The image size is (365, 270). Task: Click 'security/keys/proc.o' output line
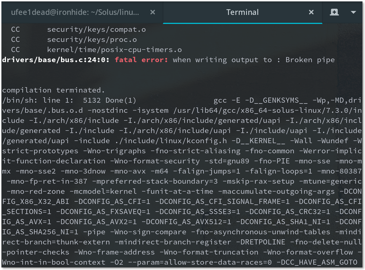(x=92, y=40)
